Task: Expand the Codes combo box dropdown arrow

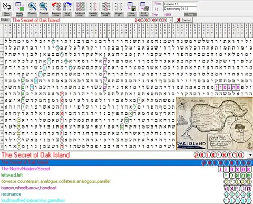Action: coord(171,20)
